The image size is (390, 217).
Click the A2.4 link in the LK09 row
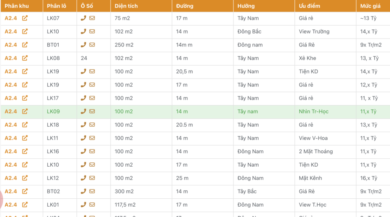pos(11,111)
